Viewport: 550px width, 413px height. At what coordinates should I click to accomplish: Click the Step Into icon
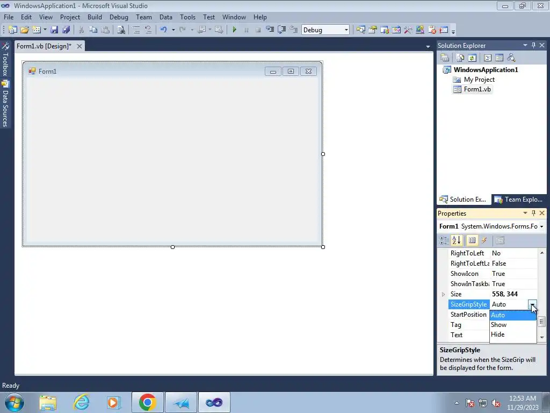[x=270, y=30]
